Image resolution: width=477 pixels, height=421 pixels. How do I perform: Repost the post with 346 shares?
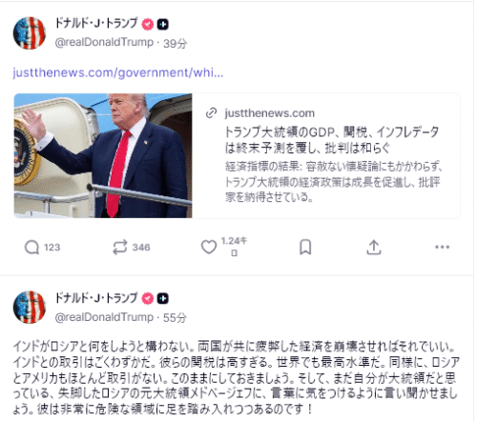tap(120, 247)
